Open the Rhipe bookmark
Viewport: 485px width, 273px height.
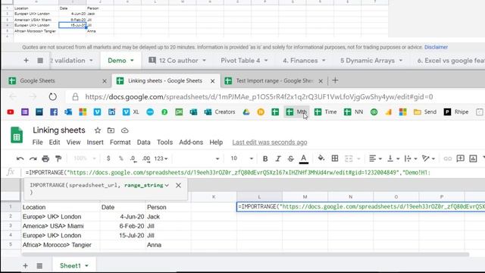pos(456,112)
